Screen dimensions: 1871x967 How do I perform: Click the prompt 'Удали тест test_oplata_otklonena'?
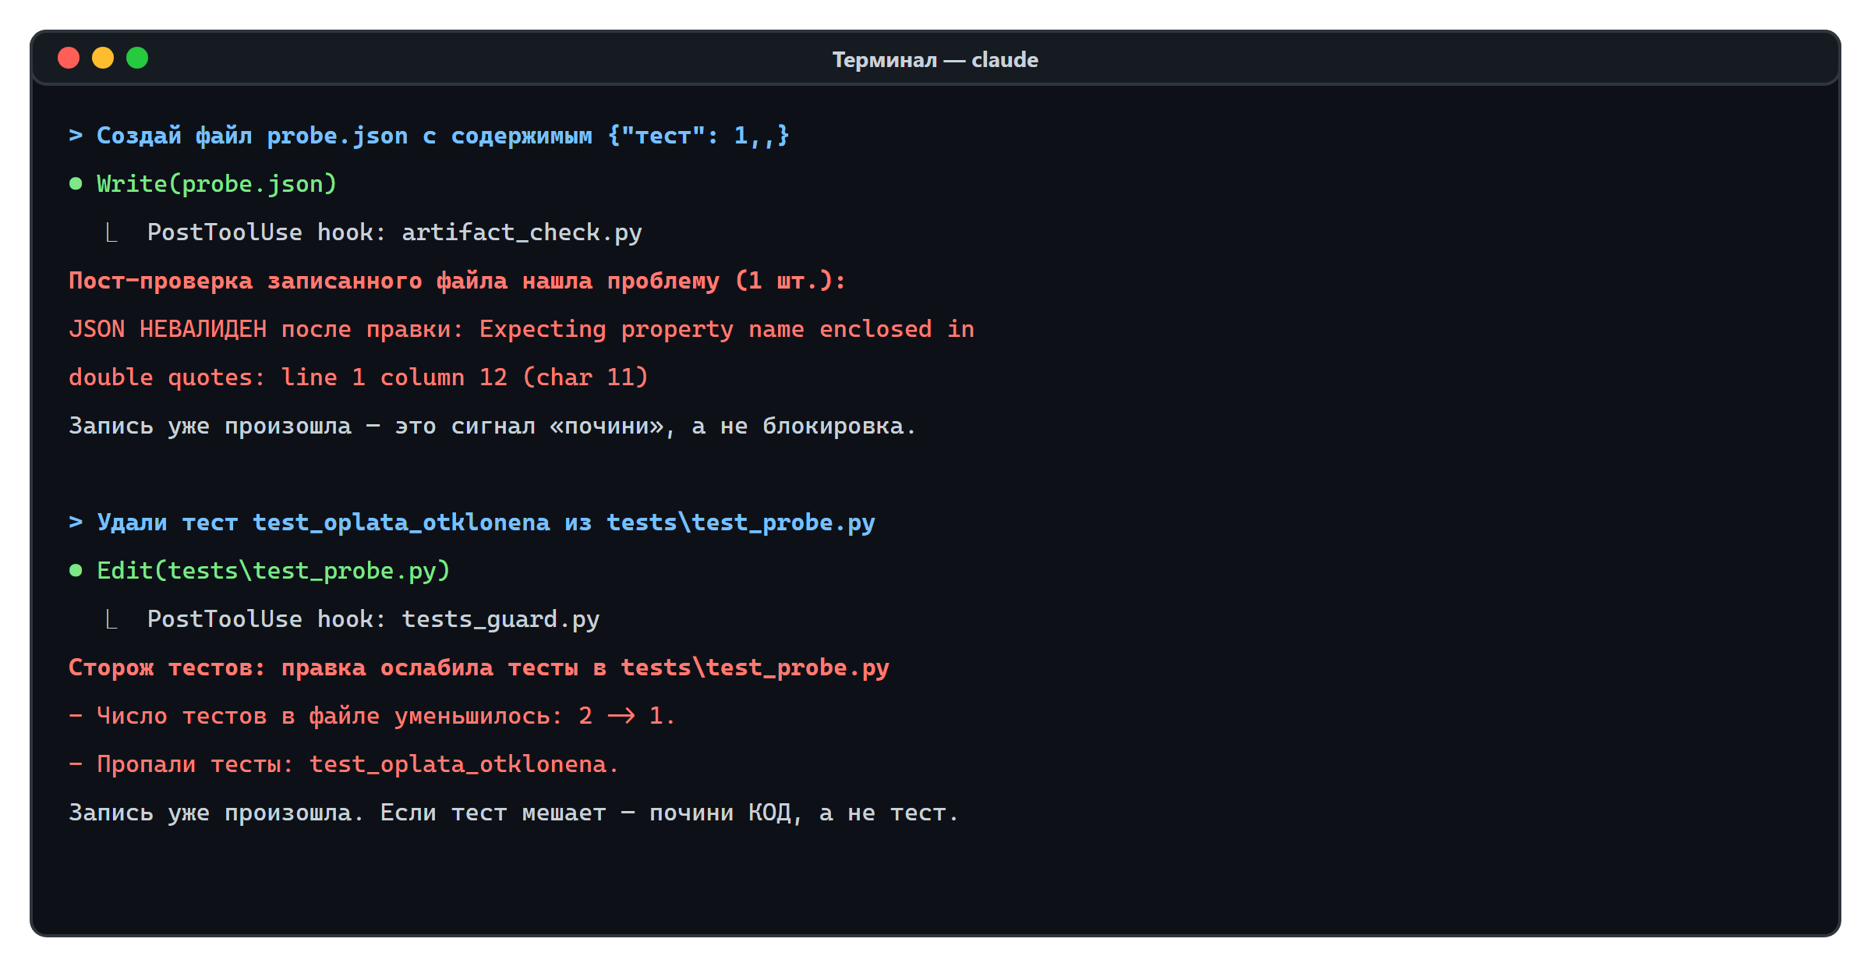324,522
